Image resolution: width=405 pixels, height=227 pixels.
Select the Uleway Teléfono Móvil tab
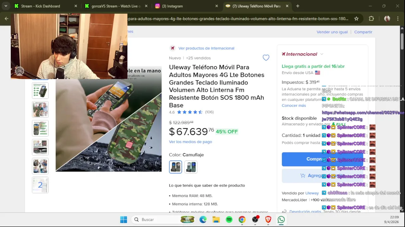coord(257,6)
